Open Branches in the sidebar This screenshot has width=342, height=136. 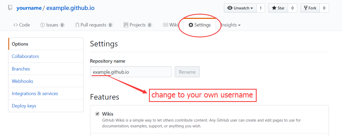[46, 69]
